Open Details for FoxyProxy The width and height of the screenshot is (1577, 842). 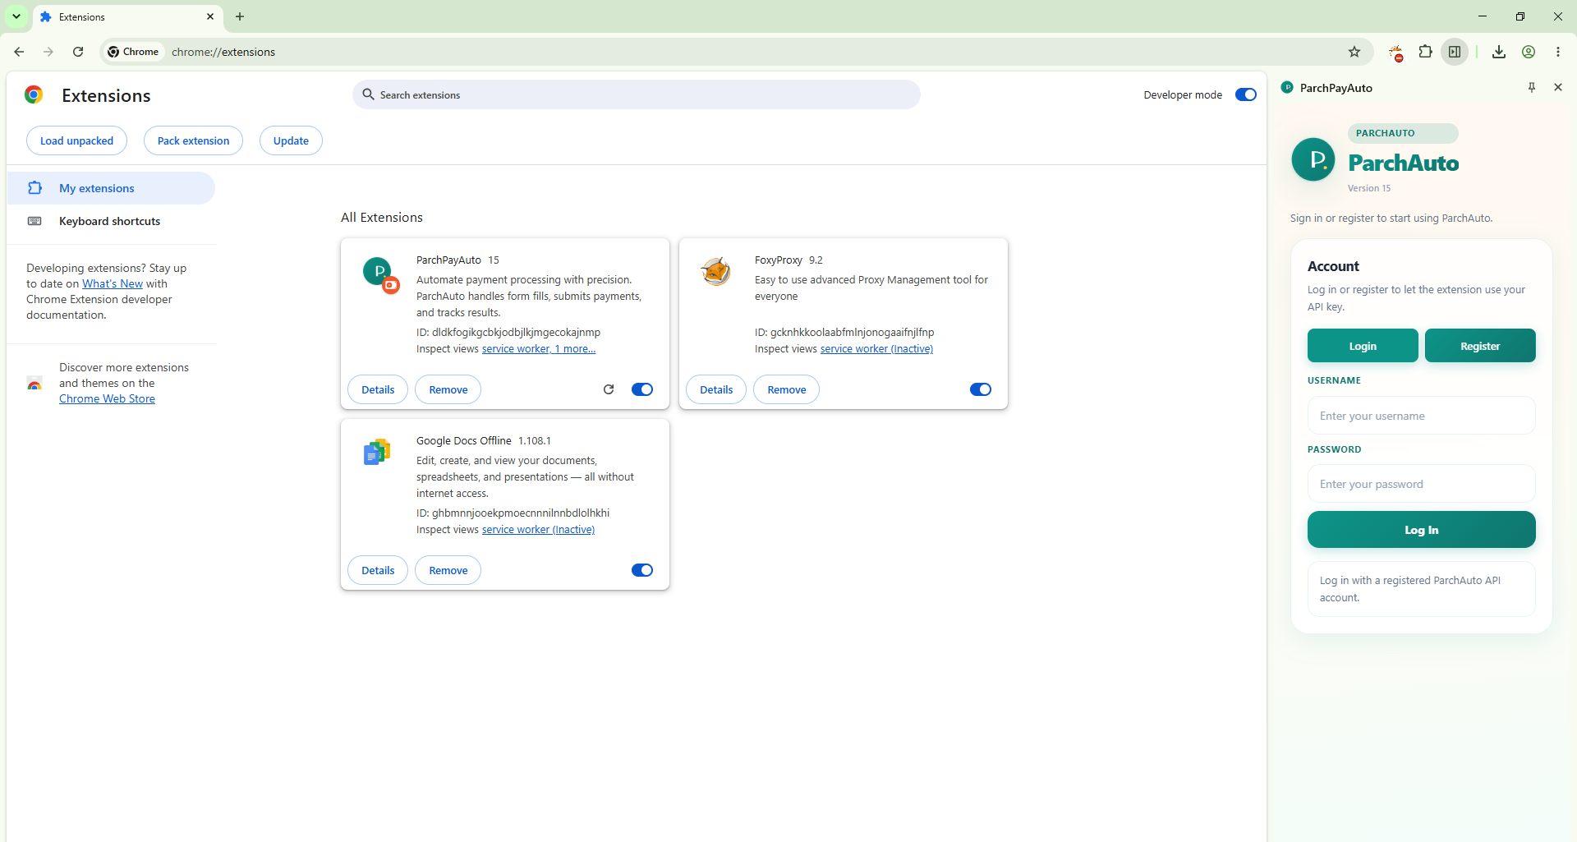point(716,389)
